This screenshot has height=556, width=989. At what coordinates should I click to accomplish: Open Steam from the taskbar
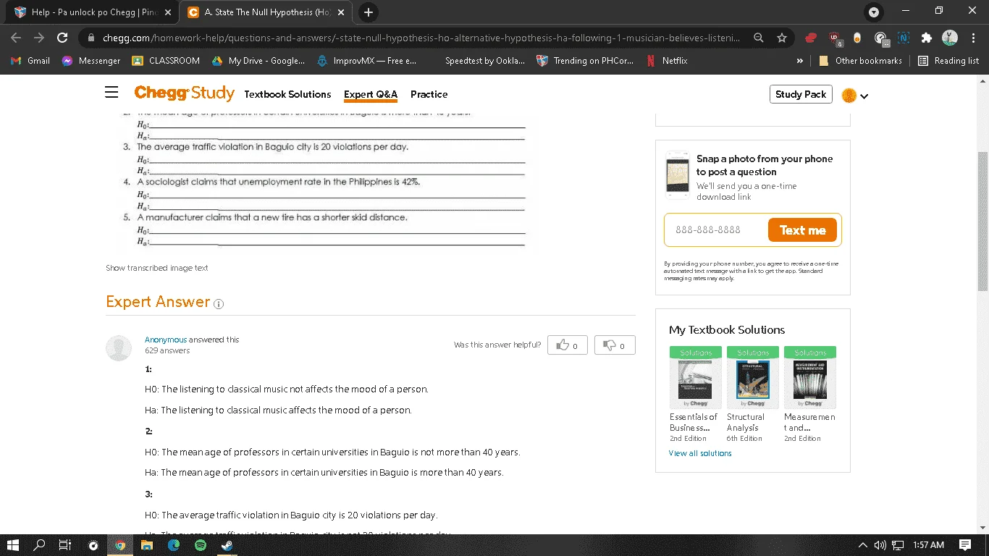(x=227, y=545)
